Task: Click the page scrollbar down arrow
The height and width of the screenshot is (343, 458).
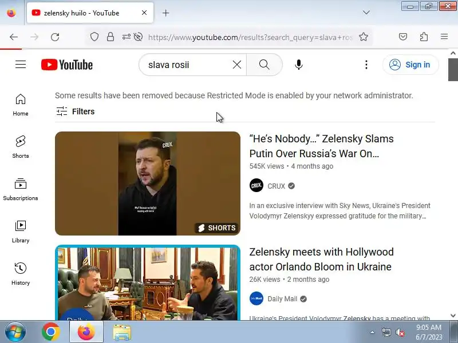Action: pos(453,316)
